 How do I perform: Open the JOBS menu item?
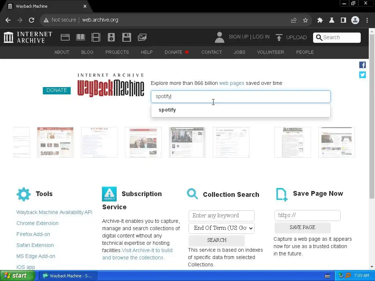pyautogui.click(x=240, y=52)
